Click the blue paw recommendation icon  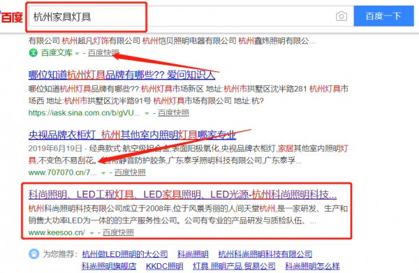click(x=34, y=253)
